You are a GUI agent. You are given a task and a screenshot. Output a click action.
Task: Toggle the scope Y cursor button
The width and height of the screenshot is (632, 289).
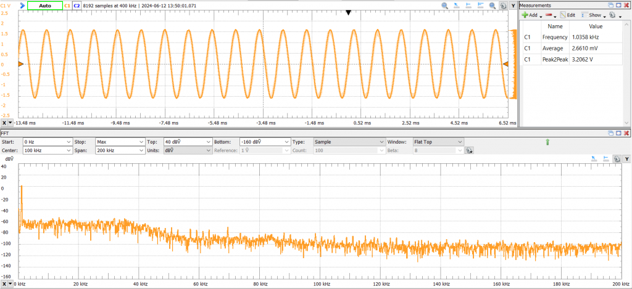pos(513,5)
